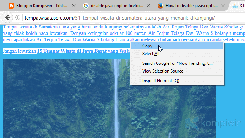Choose Copy from the context menu
Viewport: 245px width, 138px height.
(177, 46)
